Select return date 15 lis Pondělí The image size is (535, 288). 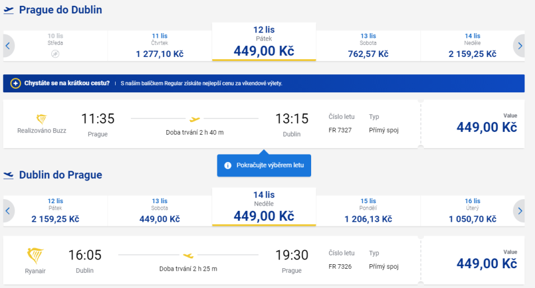[x=368, y=211]
